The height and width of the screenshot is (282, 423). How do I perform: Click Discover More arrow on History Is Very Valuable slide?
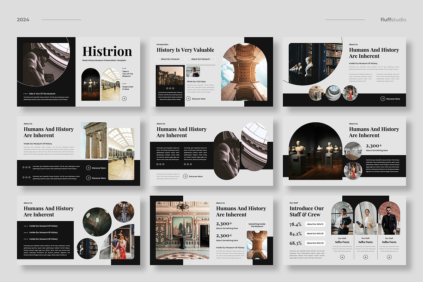coord(189,99)
